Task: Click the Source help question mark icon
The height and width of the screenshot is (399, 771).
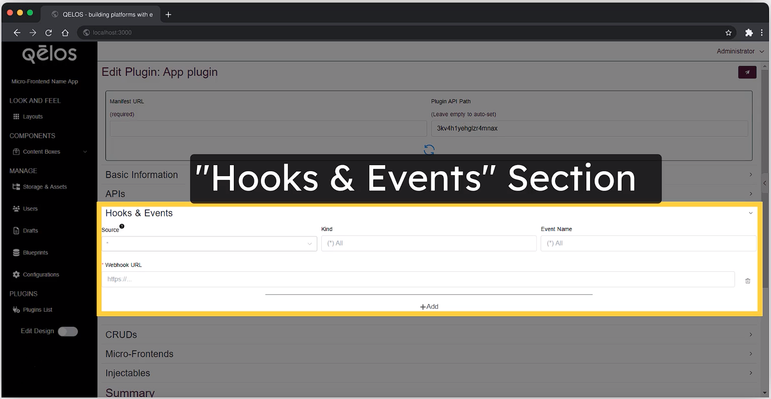Action: 122,226
